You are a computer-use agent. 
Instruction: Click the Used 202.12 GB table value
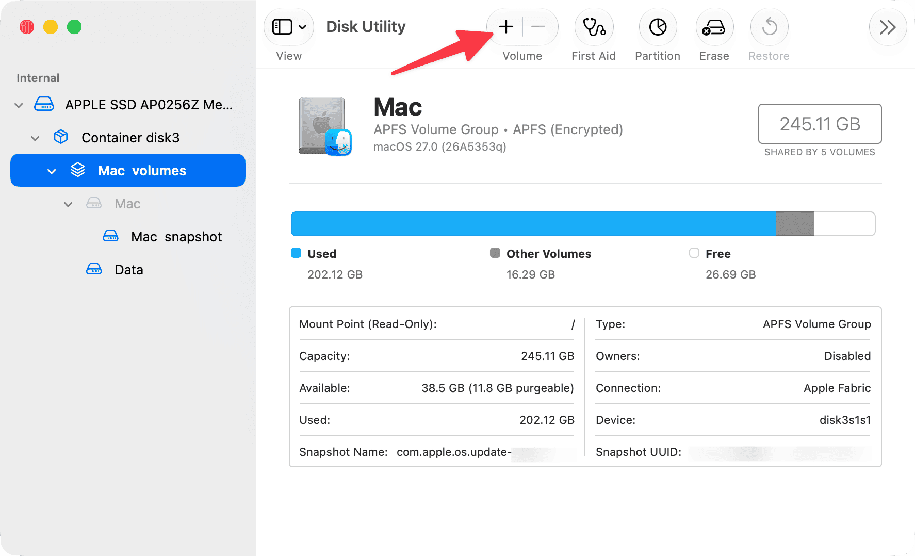pos(547,420)
